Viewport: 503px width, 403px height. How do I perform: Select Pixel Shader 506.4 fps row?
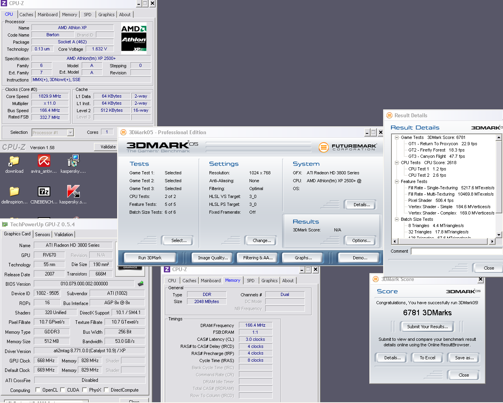point(431,200)
